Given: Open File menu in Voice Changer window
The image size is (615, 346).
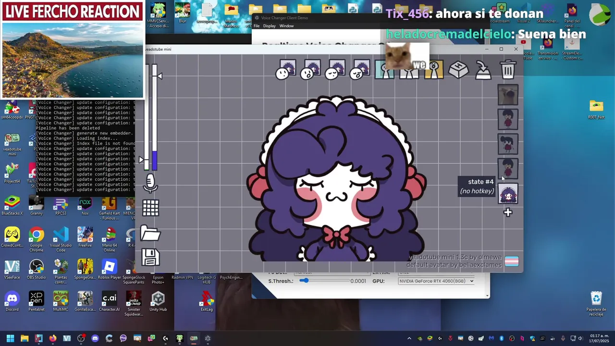Looking at the screenshot, I should 257,26.
